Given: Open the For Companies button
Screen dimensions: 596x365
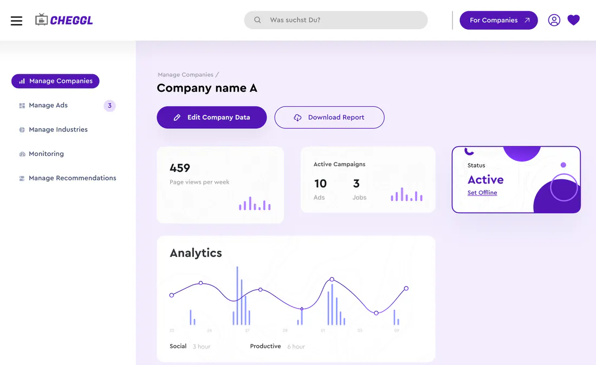Looking at the screenshot, I should click(x=498, y=20).
